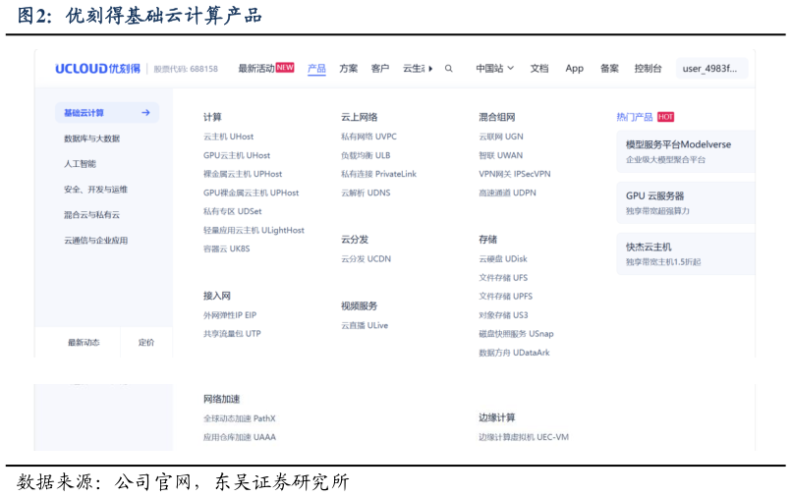Image resolution: width=791 pixels, height=497 pixels.
Task: Open the 最新活动 menu item
Action: coord(256,68)
